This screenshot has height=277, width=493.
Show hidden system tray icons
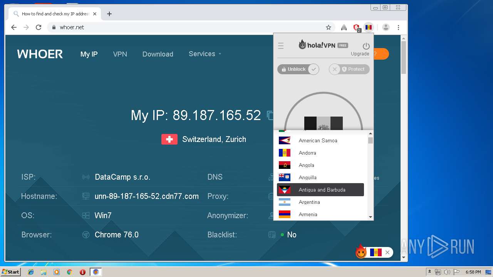(x=430, y=272)
